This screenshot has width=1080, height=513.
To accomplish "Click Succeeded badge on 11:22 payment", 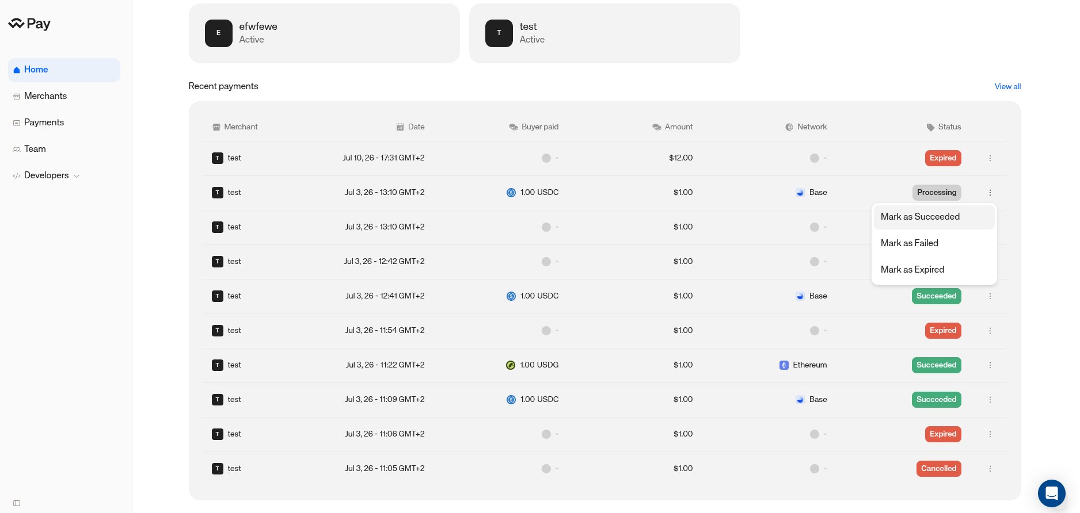I will point(937,365).
